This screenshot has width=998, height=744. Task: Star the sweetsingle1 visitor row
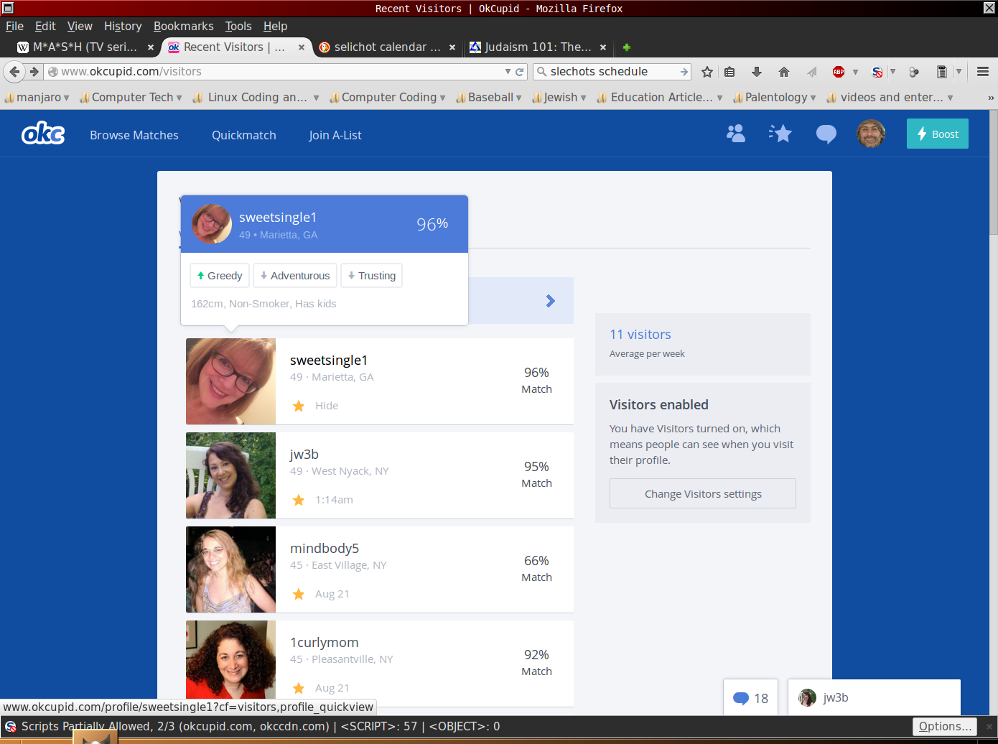coord(299,406)
